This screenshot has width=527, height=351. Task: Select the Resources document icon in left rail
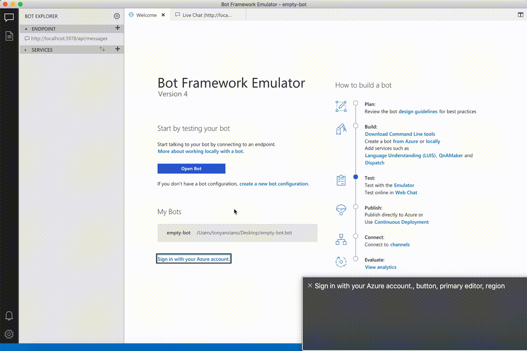tap(9, 36)
